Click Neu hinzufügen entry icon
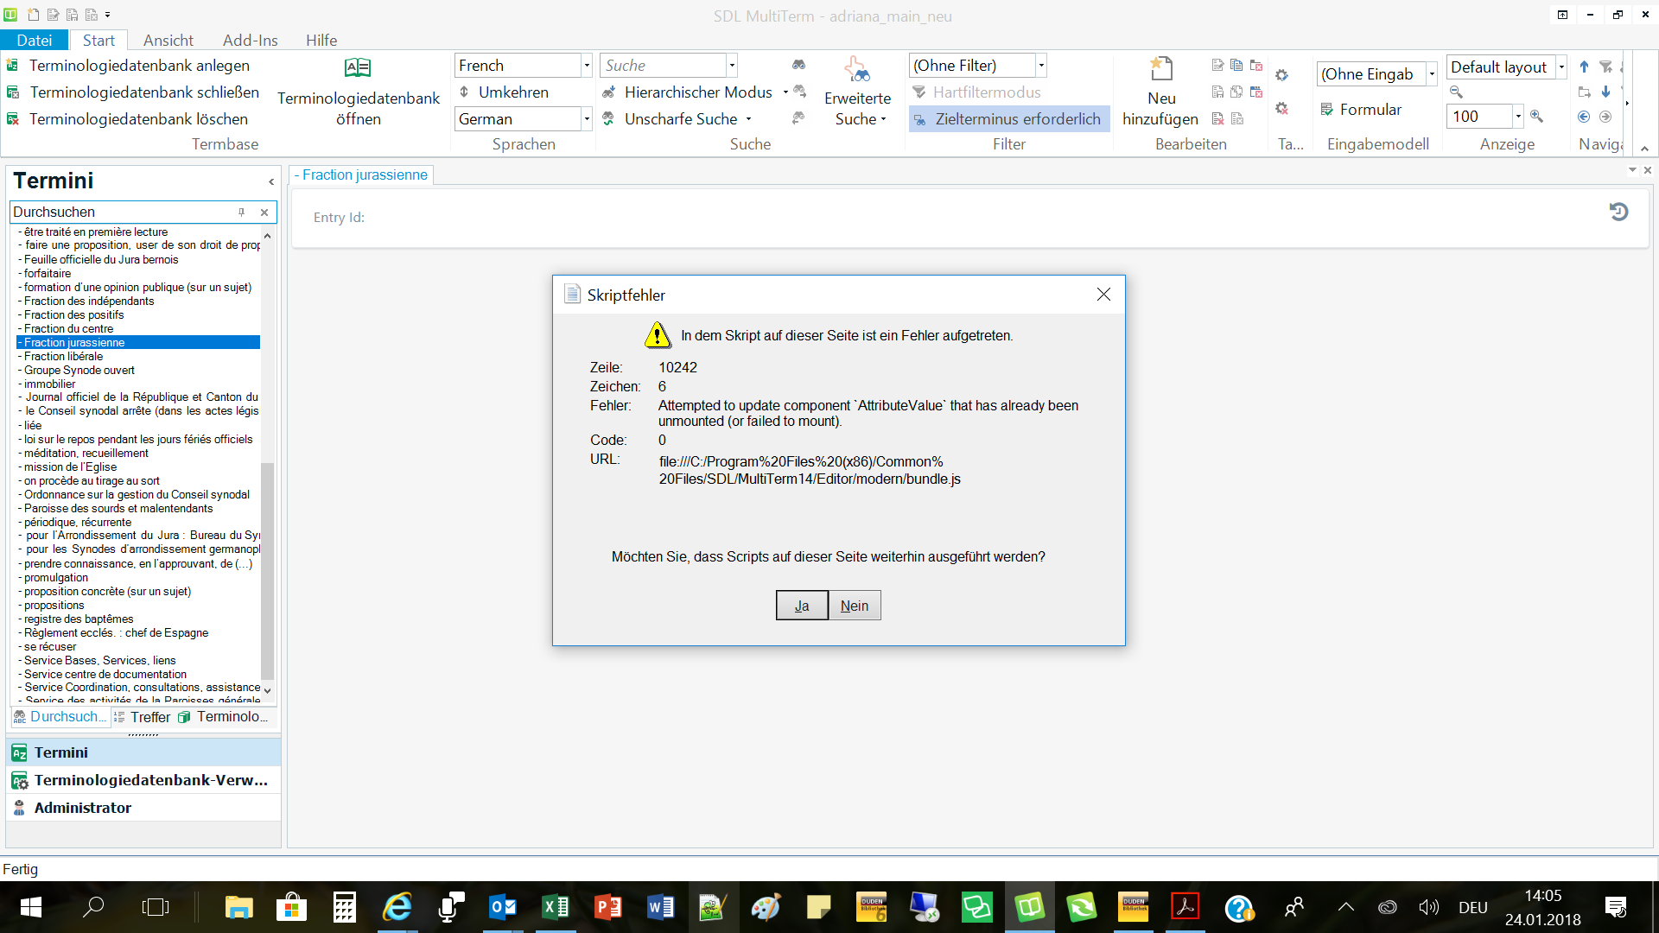 [1160, 68]
